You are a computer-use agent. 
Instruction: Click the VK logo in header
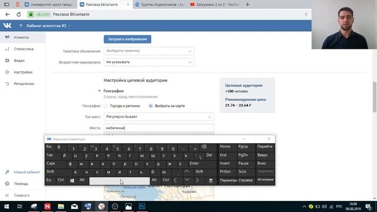click(7, 25)
